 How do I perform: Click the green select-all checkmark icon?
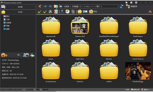pyautogui.click(x=39, y=12)
